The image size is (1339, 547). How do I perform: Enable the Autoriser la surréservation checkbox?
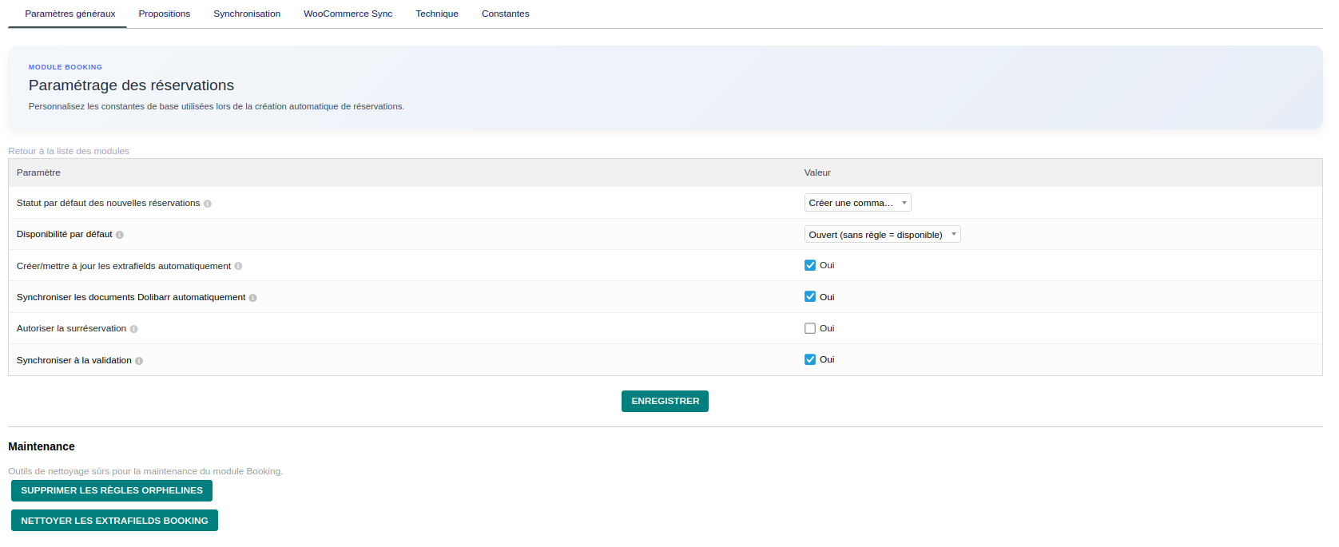point(810,328)
